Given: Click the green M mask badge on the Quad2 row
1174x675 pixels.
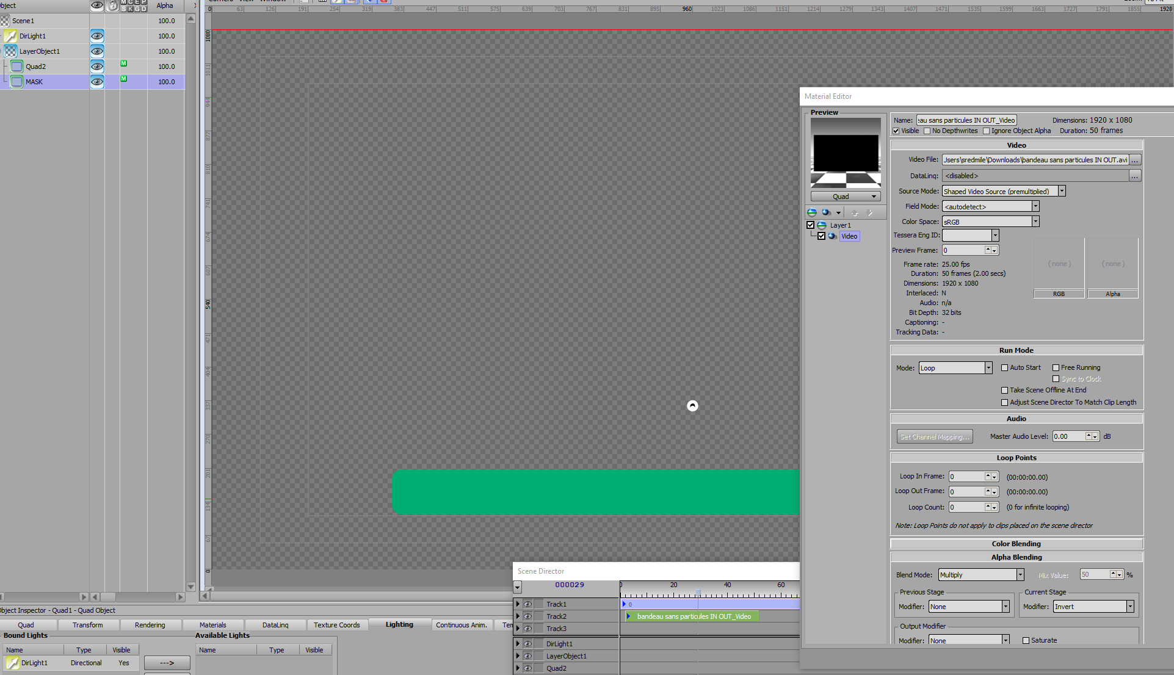Looking at the screenshot, I should (124, 63).
